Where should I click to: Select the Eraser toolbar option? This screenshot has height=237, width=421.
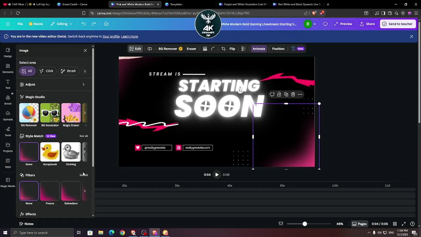pyautogui.click(x=191, y=49)
